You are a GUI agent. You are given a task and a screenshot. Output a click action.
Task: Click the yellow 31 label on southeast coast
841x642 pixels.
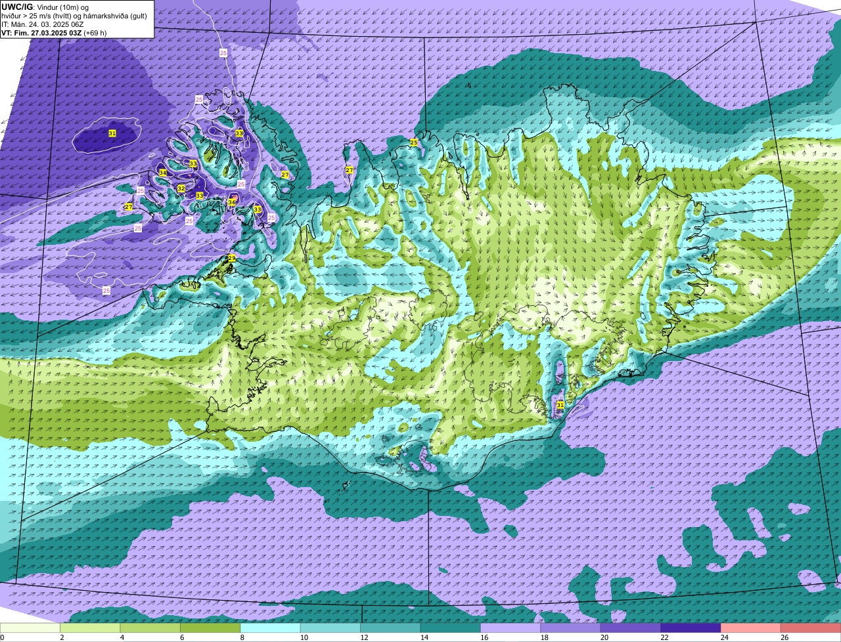[560, 405]
